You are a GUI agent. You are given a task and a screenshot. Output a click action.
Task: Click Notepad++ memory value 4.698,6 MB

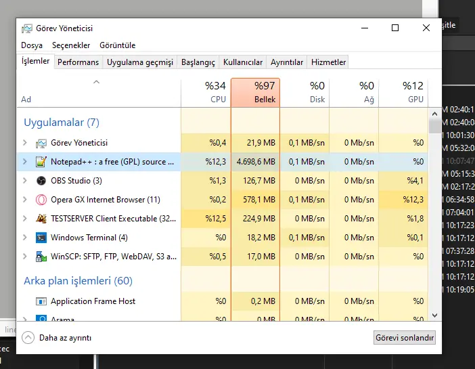click(256, 162)
